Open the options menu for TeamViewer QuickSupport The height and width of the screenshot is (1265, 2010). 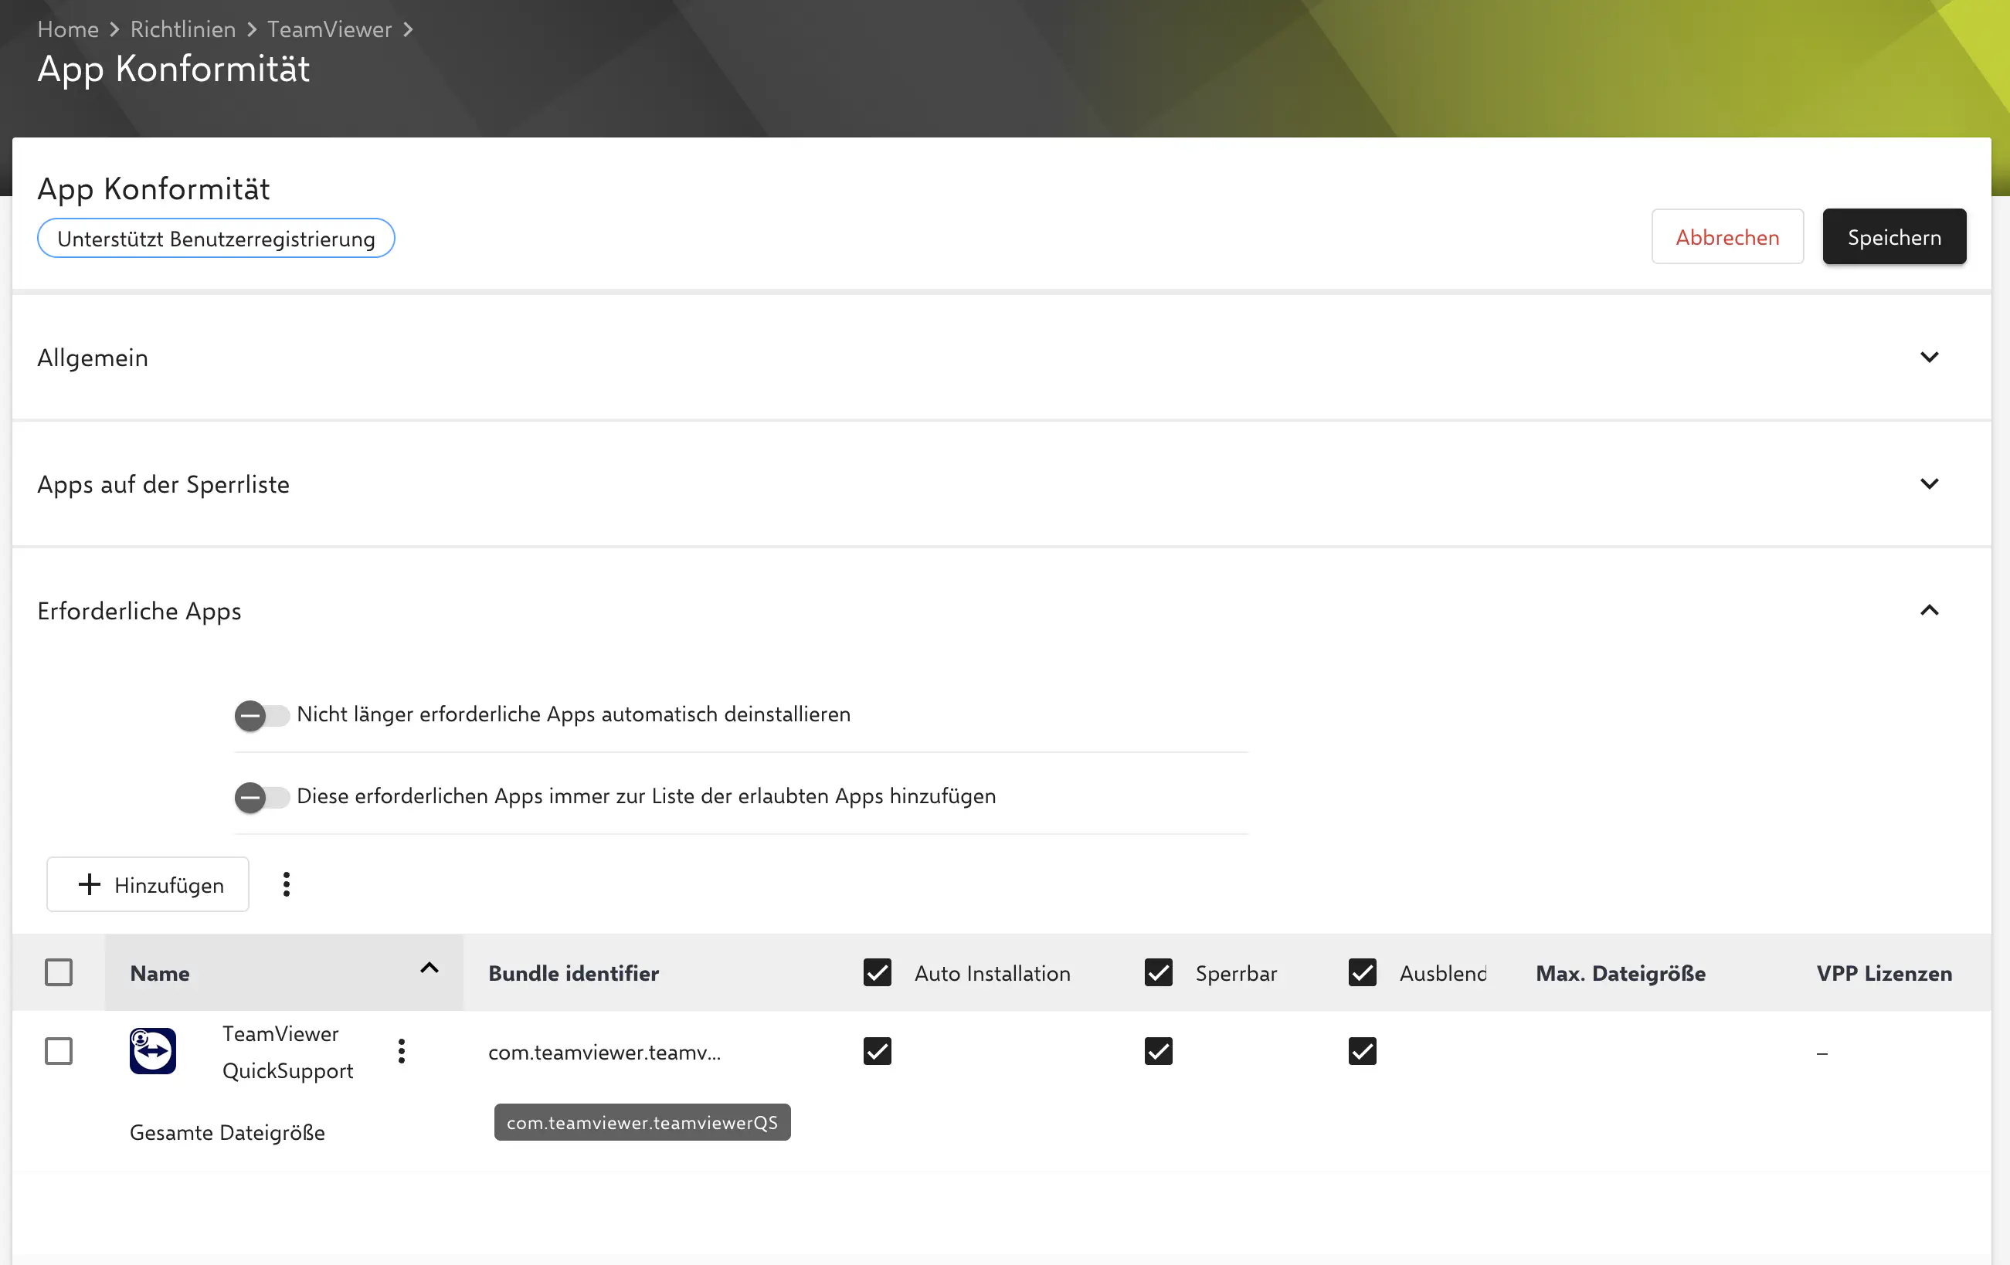(402, 1050)
